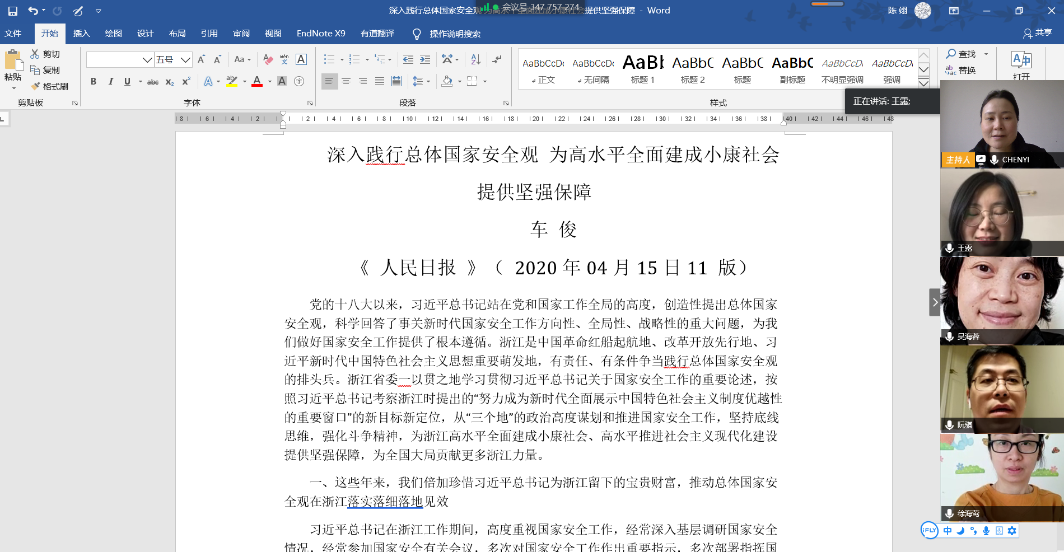Viewport: 1064px width, 552px height.
Task: Click the 替换 (Replace) button
Action: (961, 70)
